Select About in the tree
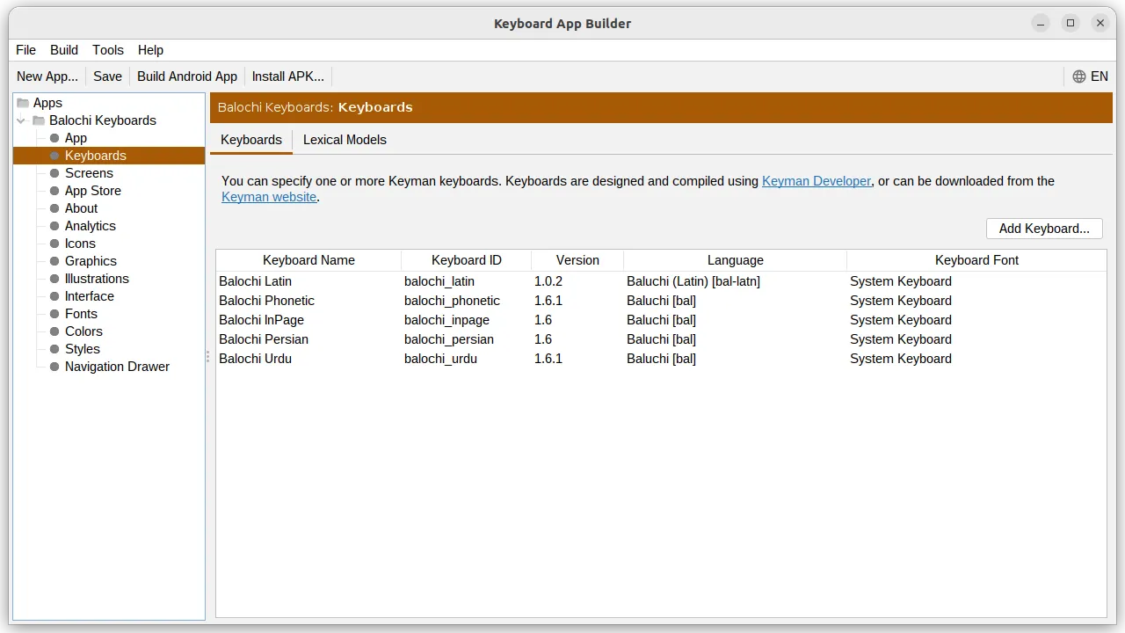This screenshot has height=633, width=1125. [81, 208]
